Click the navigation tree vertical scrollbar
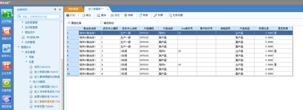 pos(61,85)
